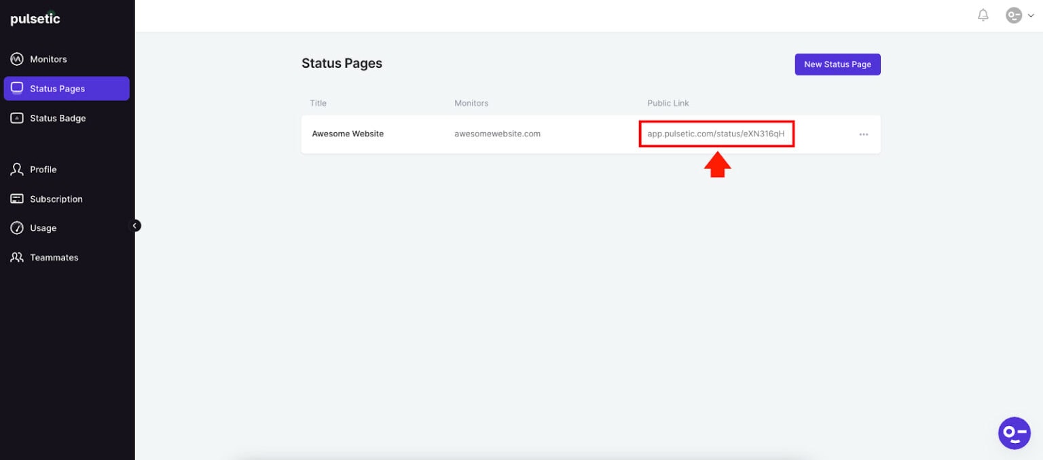Click the Status Pages sidebar icon
This screenshot has width=1043, height=460.
17,88
